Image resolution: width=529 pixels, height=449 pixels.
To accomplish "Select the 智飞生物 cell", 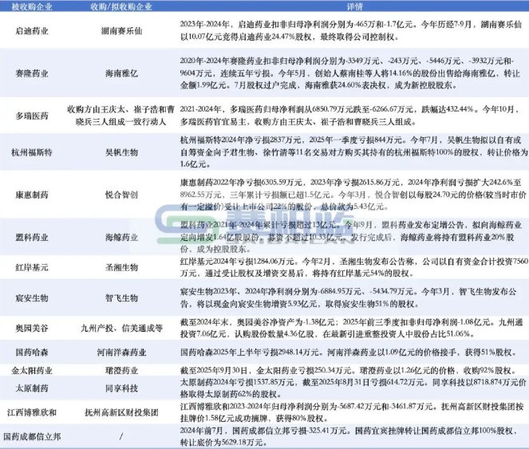I will click(x=121, y=298).
